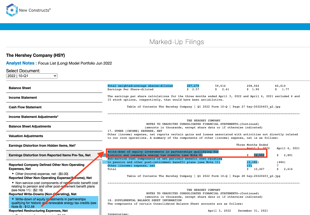The width and height of the screenshot is (310, 215).
Task: Open the Income Statement Adjustments* section
Action: pos(54,117)
